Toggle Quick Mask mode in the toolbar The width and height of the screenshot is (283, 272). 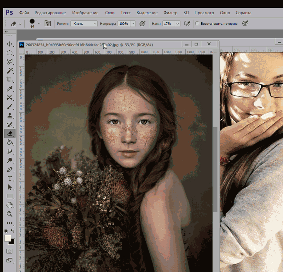click(10, 251)
